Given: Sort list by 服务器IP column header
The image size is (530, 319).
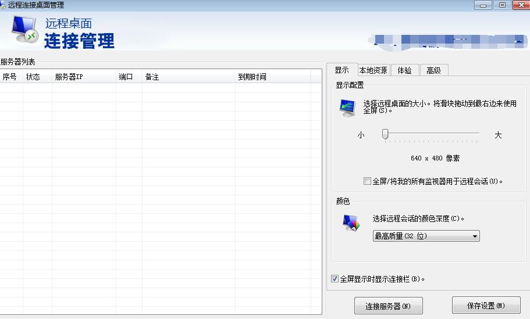Looking at the screenshot, I should (x=69, y=77).
